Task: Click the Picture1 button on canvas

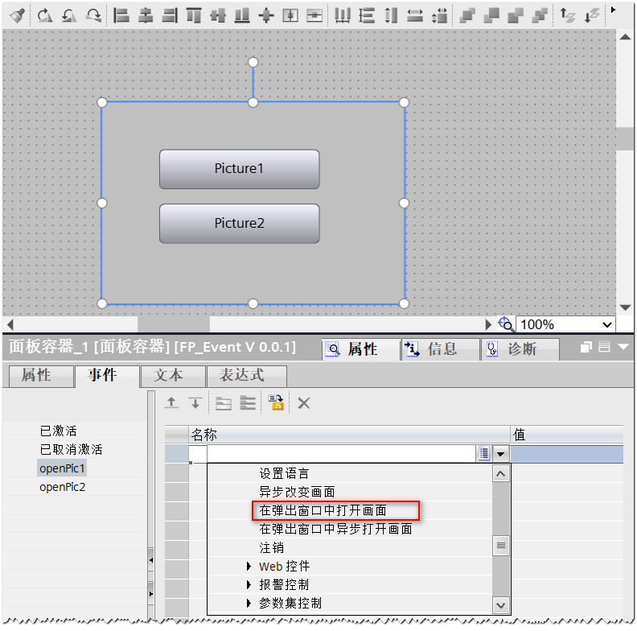Action: pyautogui.click(x=239, y=169)
